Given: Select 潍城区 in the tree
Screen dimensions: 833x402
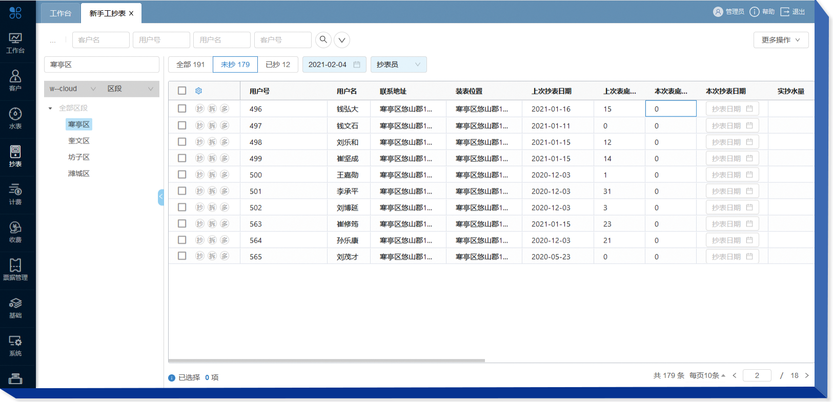Looking at the screenshot, I should tap(79, 174).
